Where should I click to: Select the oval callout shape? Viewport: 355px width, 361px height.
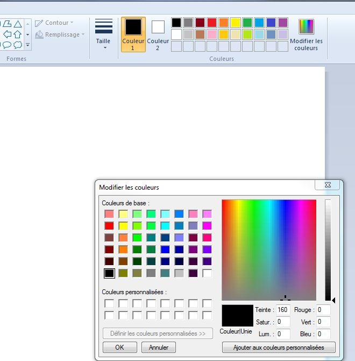coord(7,44)
